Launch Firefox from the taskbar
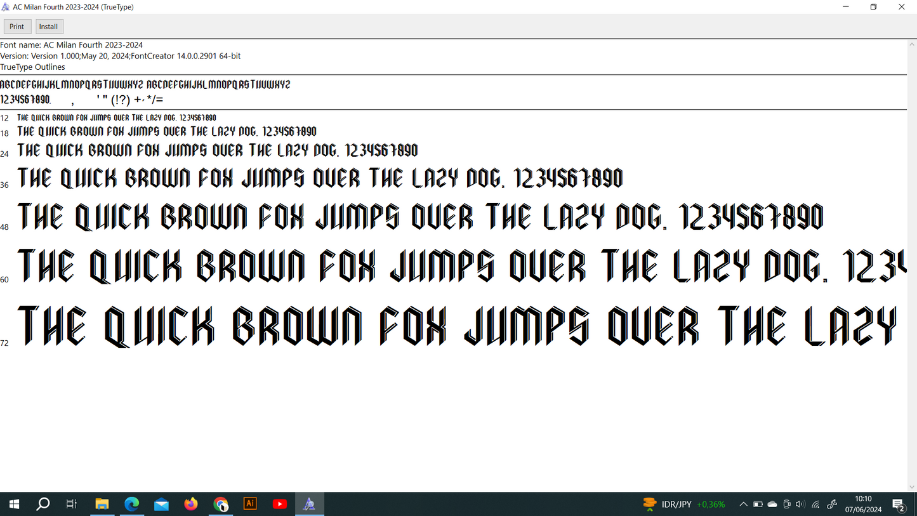The image size is (917, 516). point(191,504)
